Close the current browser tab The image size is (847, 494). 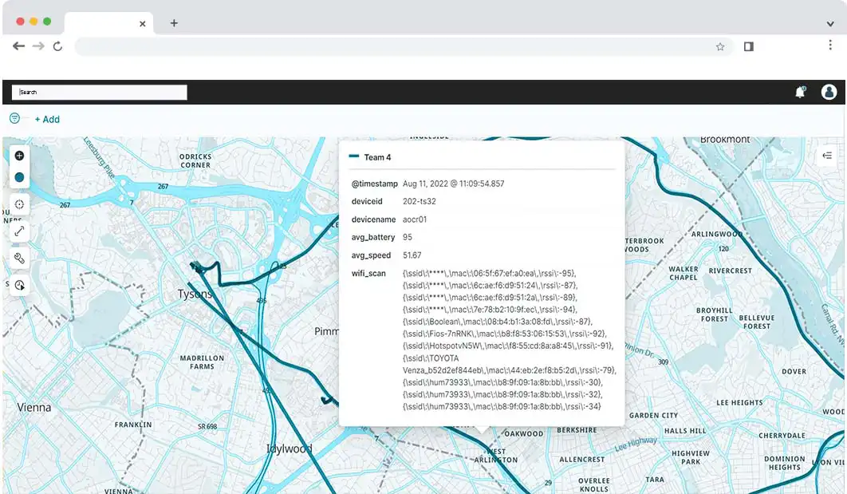coord(143,24)
